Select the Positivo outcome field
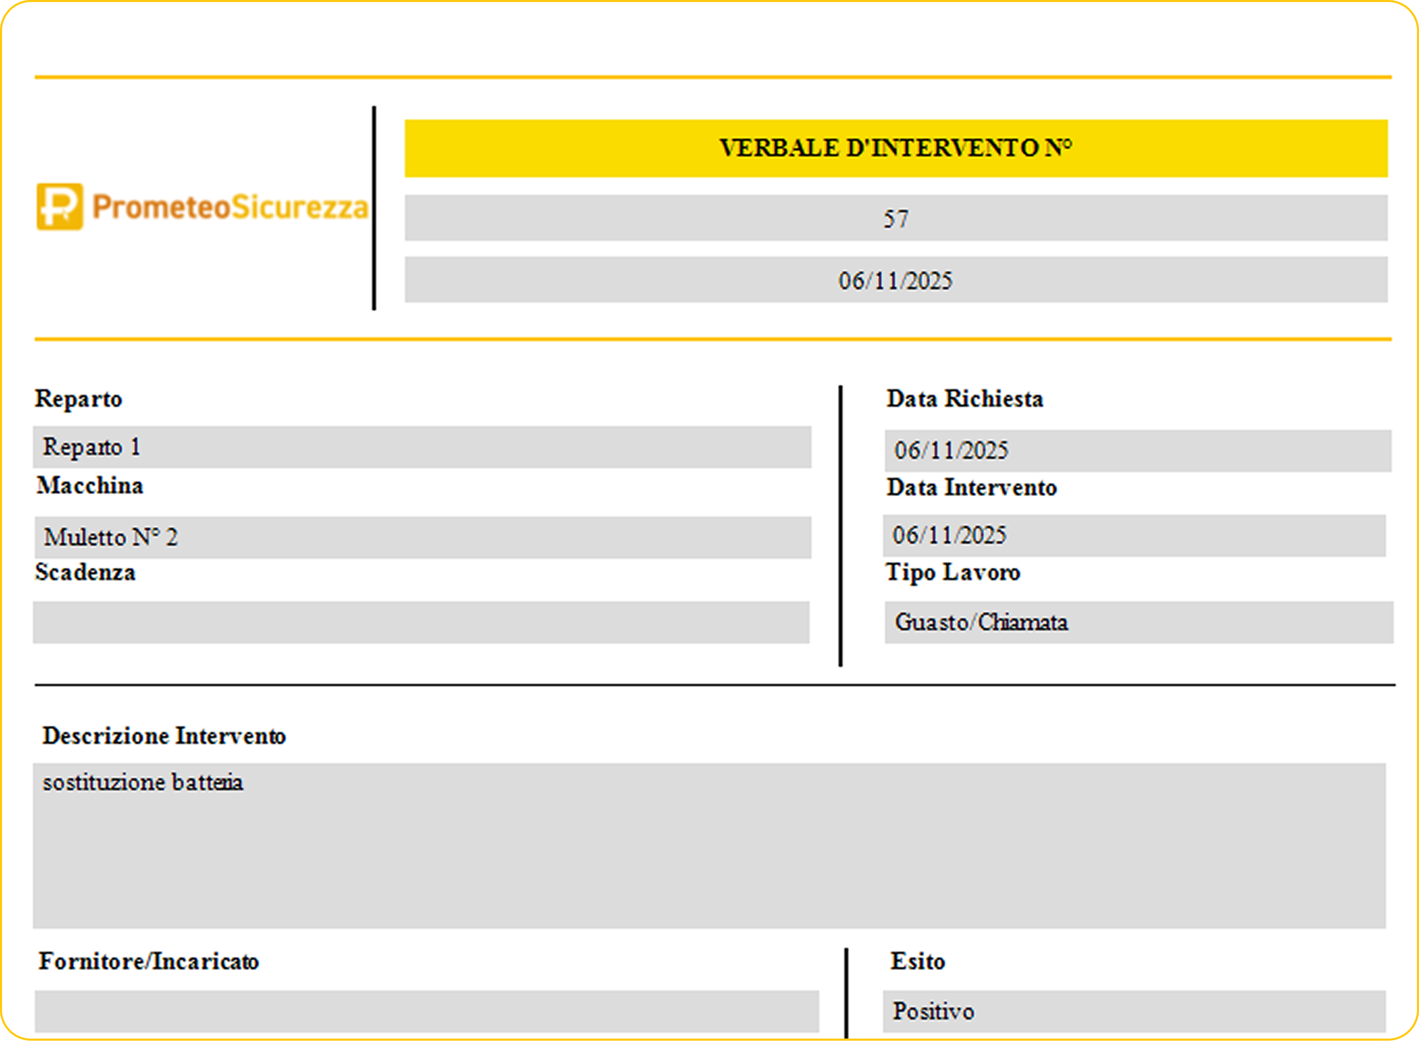 1134,1011
